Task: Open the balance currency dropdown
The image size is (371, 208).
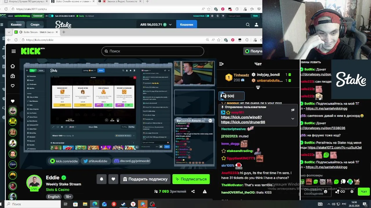Action: (170, 25)
